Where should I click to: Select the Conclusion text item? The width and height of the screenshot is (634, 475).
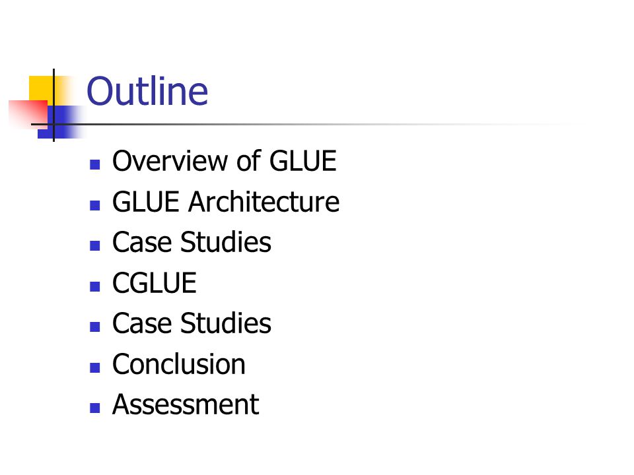tap(179, 364)
